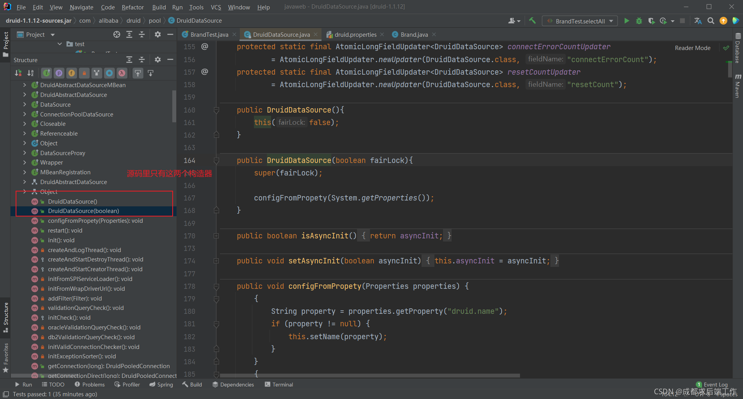
Task: Open the VCS menu
Action: (216, 7)
